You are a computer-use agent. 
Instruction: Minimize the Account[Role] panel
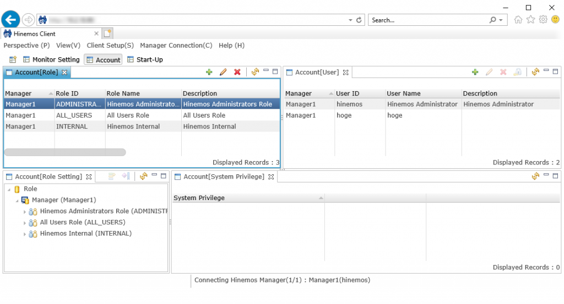pos(266,71)
